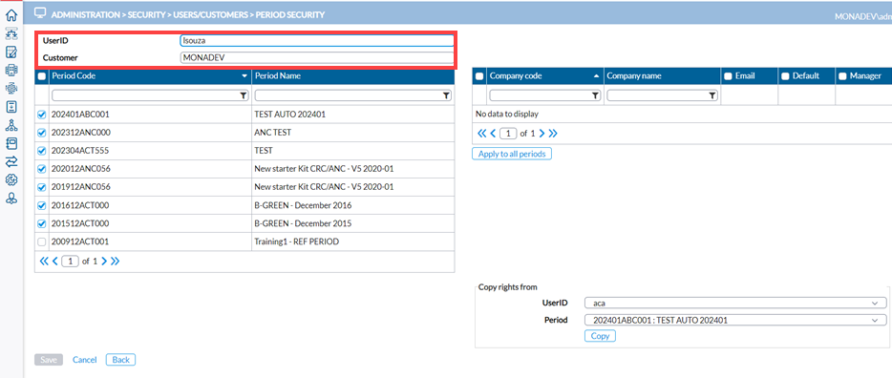Open the user administration icon at sidebar bottom

11,199
